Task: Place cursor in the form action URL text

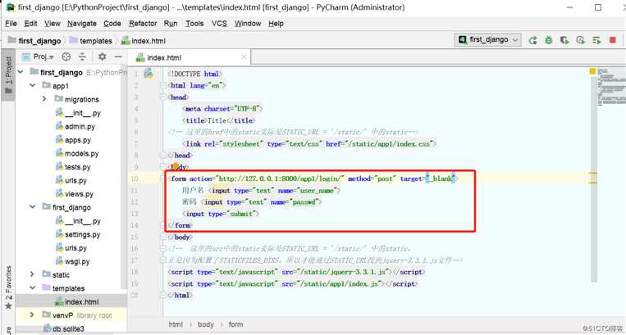Action: point(280,179)
